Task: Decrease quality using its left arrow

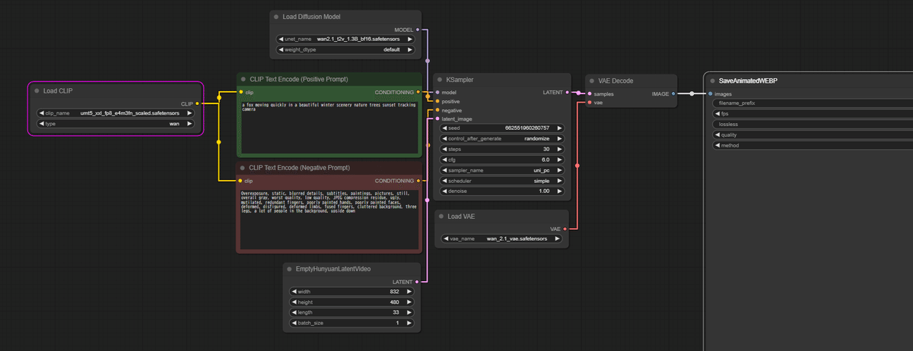Action: point(717,134)
